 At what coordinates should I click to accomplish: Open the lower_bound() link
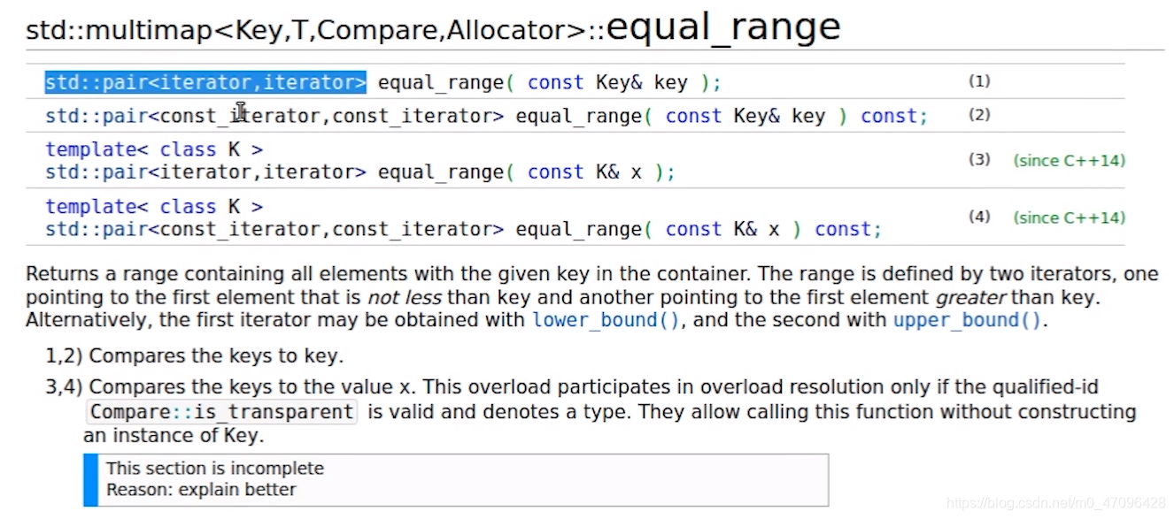click(606, 320)
